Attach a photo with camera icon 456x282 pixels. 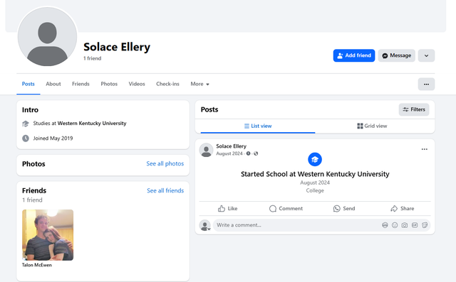tap(405, 225)
